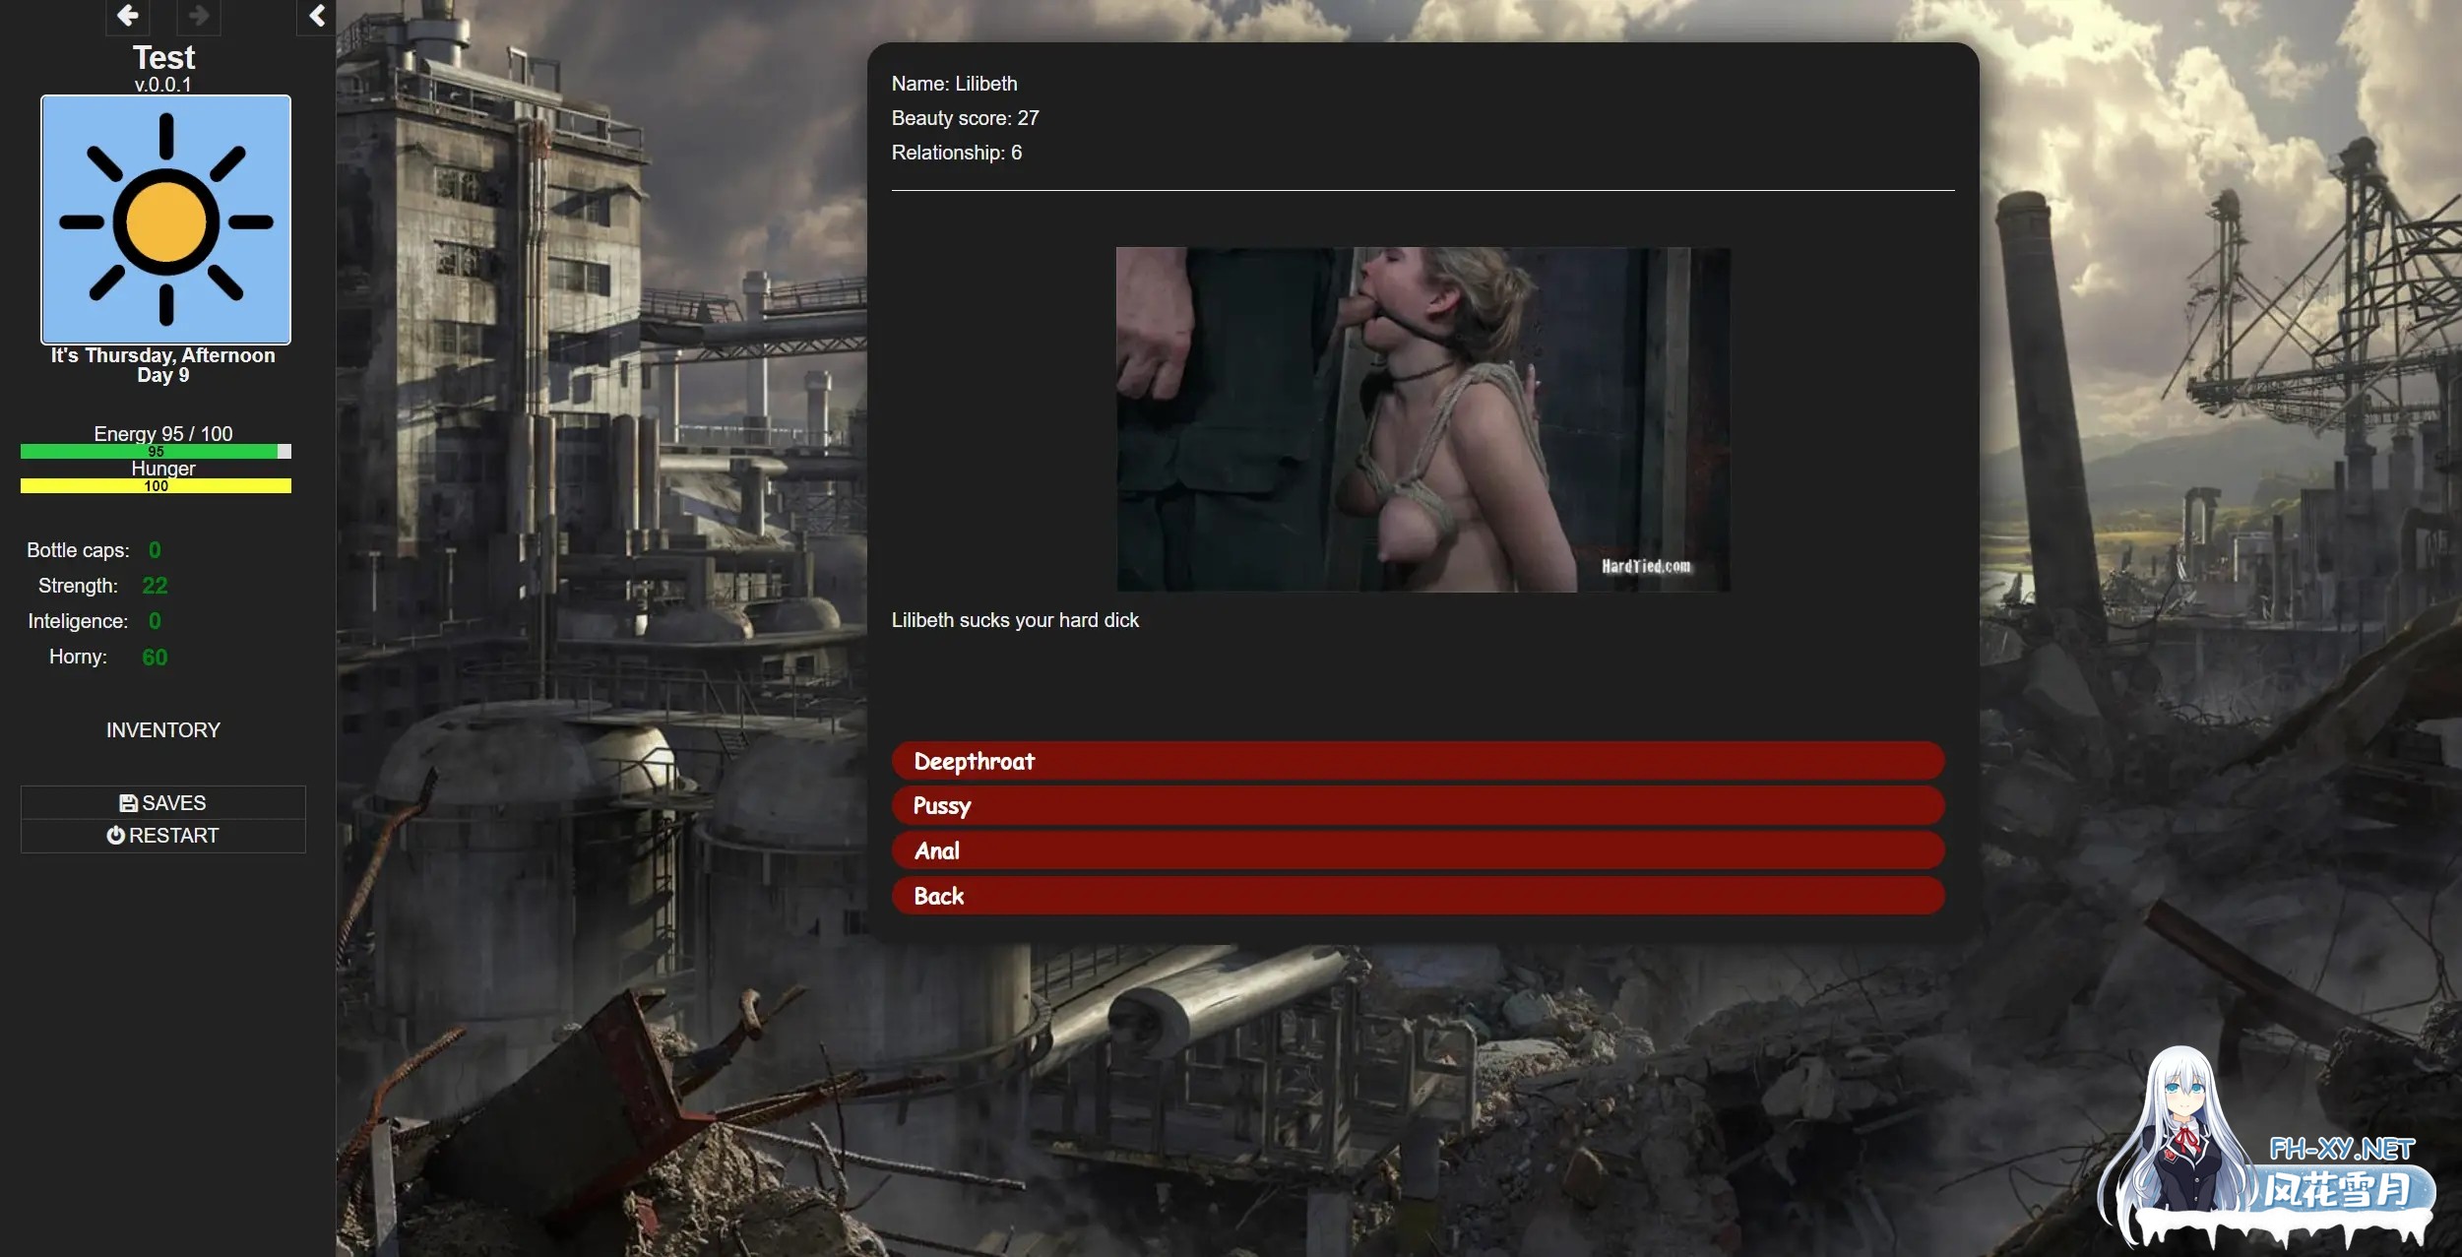Collapse the sidebar with the chevron

(x=317, y=16)
